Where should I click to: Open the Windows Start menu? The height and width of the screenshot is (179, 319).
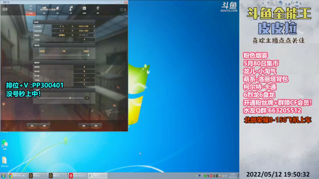coord(3,176)
